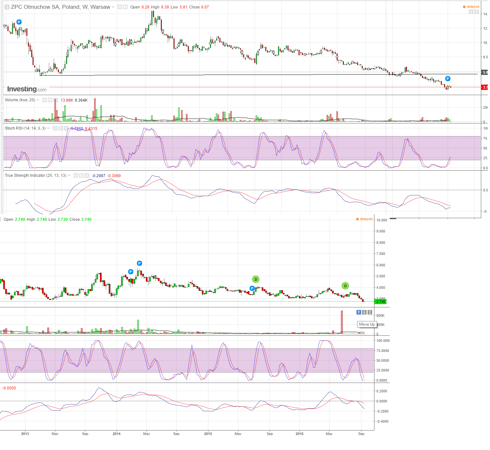Open settings gear for ZPC Otmuchow series
This screenshot has width=490, height=450.
click(125, 7)
